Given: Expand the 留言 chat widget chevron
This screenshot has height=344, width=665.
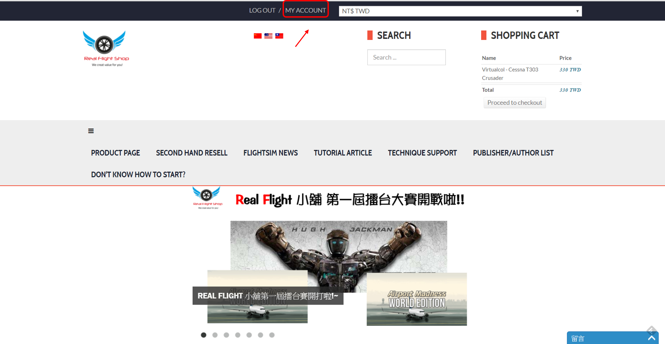Looking at the screenshot, I should 652,338.
